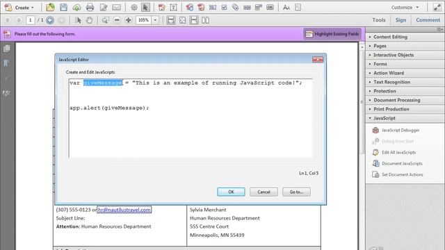
Task: Click the Add Text 'T' tool icon
Action: tap(173, 8)
